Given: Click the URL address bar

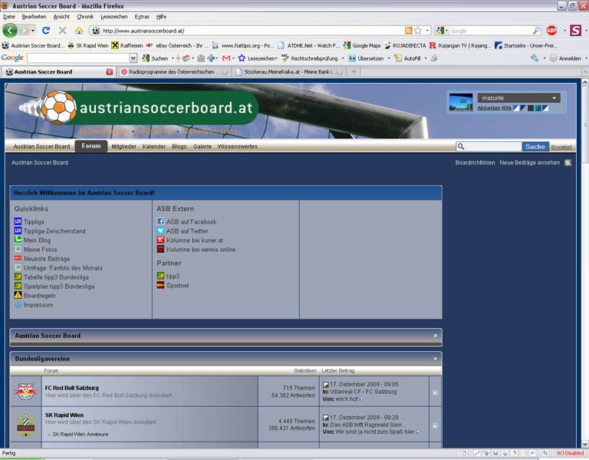Looking at the screenshot, I should (252, 31).
